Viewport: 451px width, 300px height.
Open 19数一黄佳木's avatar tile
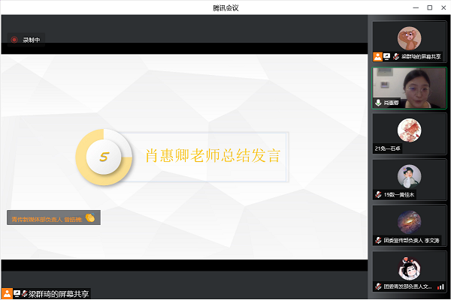pos(409,178)
